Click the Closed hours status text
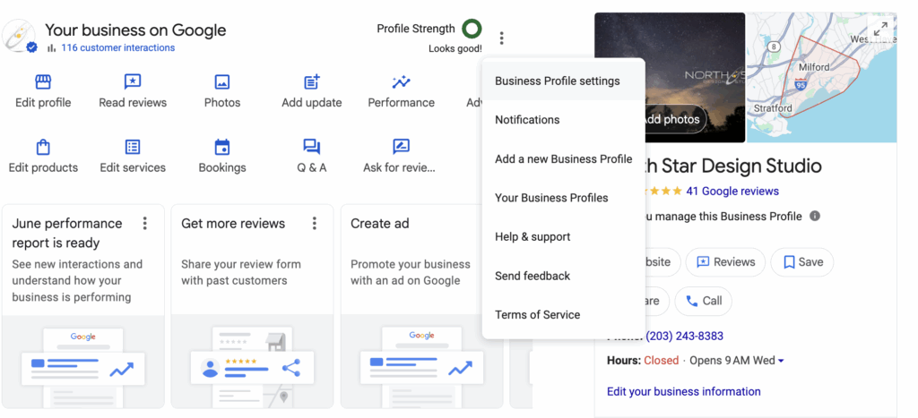The height and width of the screenshot is (418, 918). [x=661, y=361]
